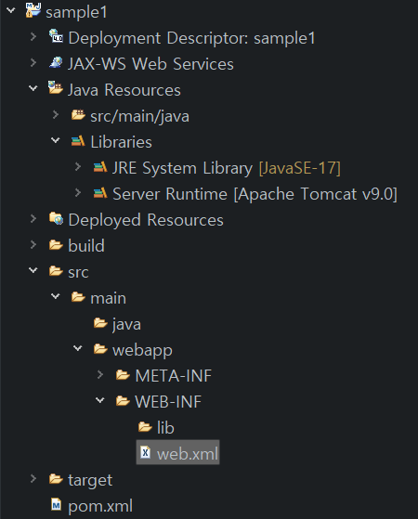
Task: Select 'Server Runtime [Apache Tomcat v9.0]' text
Action: coord(255,194)
